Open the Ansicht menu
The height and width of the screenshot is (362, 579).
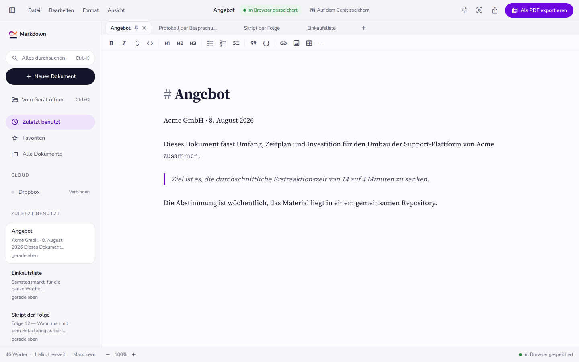116,10
